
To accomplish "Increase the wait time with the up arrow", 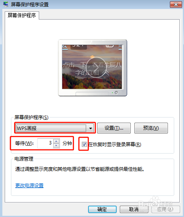I will pos(56,141).
